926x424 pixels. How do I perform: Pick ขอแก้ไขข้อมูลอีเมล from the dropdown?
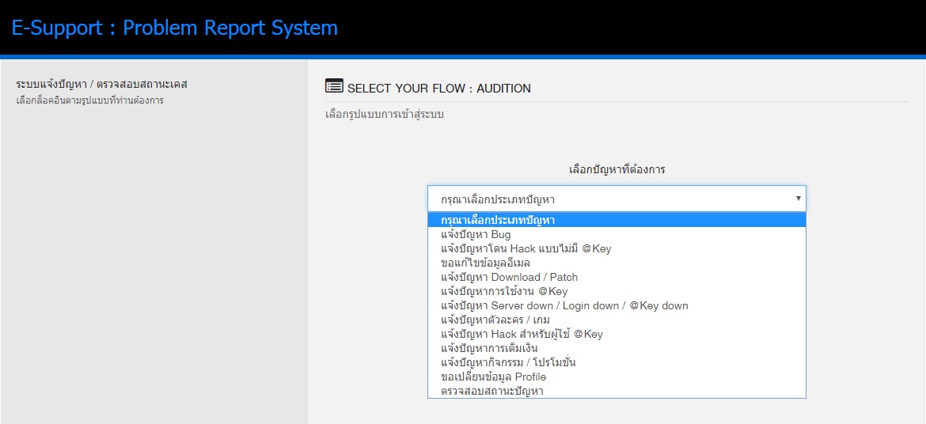point(617,263)
